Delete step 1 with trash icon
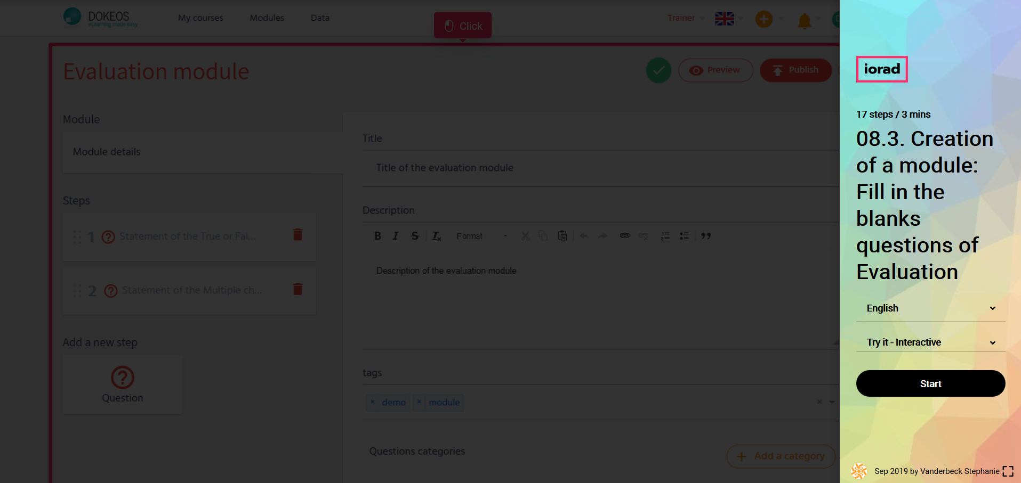Viewport: 1021px width, 483px height. pos(298,235)
